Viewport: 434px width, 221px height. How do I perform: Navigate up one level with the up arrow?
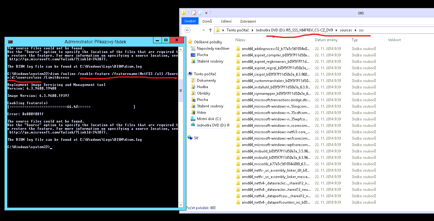[x=210, y=30]
